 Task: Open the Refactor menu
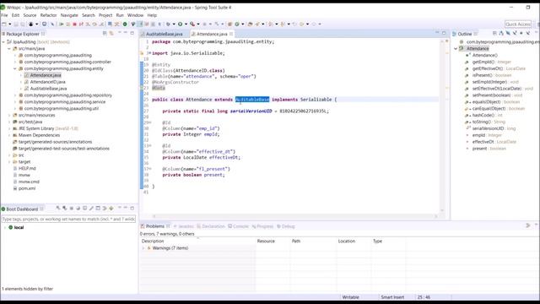tap(48, 15)
